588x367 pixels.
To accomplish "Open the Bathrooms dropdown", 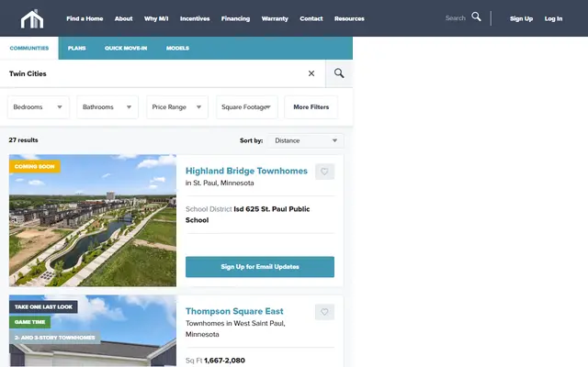I will pyautogui.click(x=107, y=107).
